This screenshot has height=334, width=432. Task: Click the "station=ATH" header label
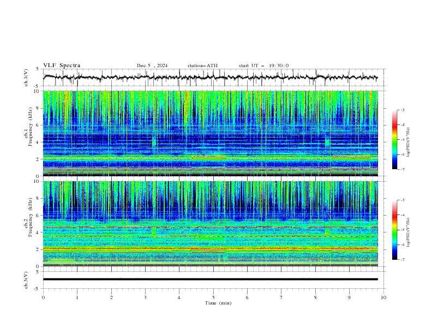coord(202,65)
